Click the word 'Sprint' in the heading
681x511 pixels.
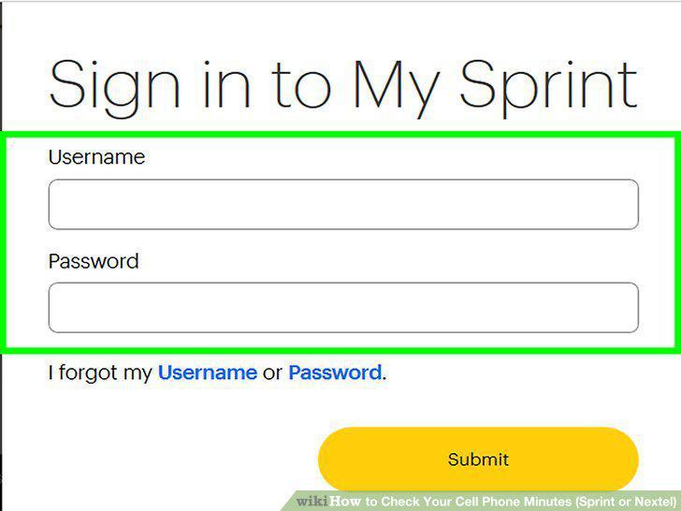click(x=548, y=87)
